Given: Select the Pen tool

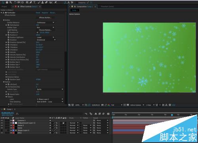Looking at the screenshot, I should coord(30,2).
